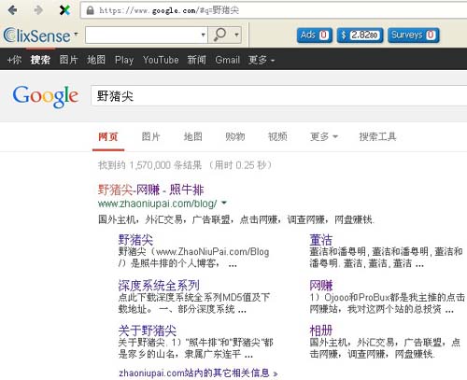Click the Google search box with 野猪尖
This screenshot has height=380, width=467.
(279, 96)
